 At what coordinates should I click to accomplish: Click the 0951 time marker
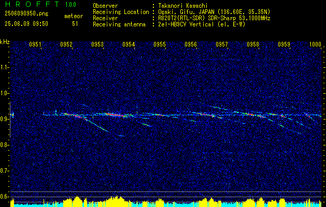35,45
